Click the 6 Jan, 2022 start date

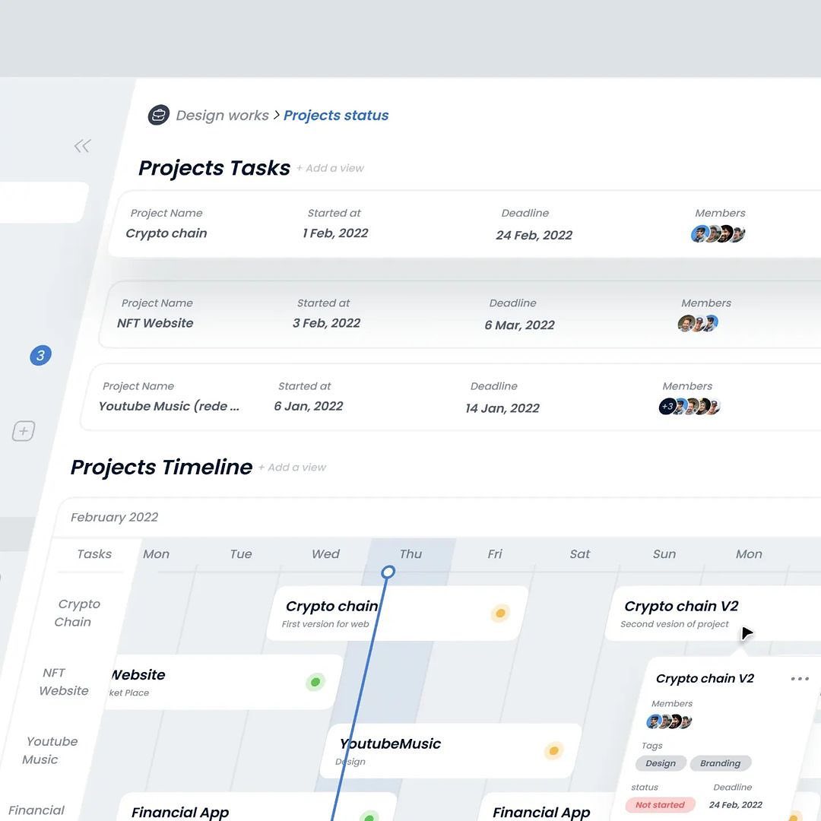click(x=309, y=406)
